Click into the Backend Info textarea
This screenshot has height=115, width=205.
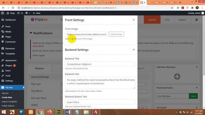click(100, 83)
